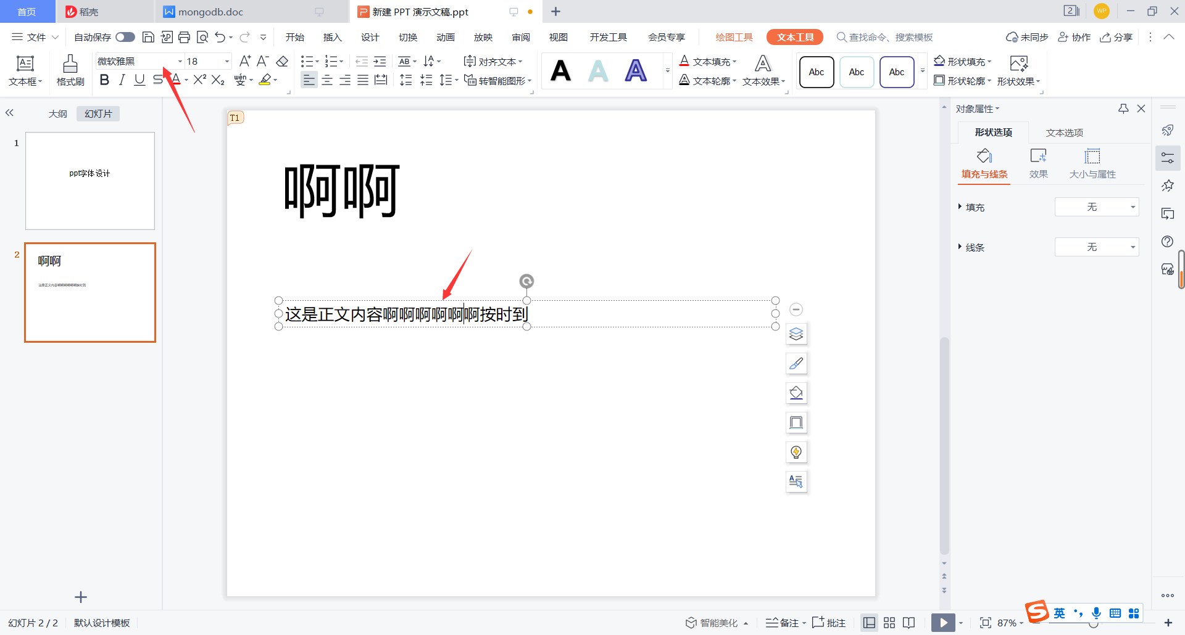The width and height of the screenshot is (1185, 635).
Task: Click the print icon
Action: pyautogui.click(x=184, y=37)
